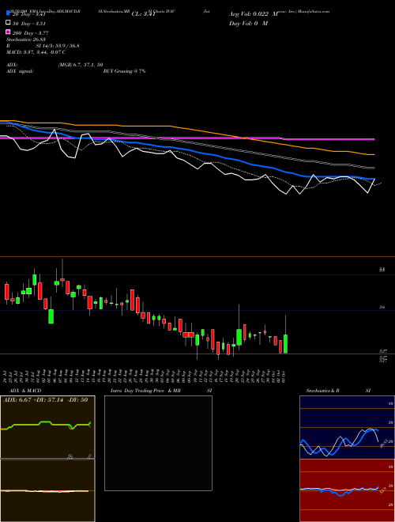Select the '50 Day' moving average label
395x522 pixels.
[x=29, y=24]
